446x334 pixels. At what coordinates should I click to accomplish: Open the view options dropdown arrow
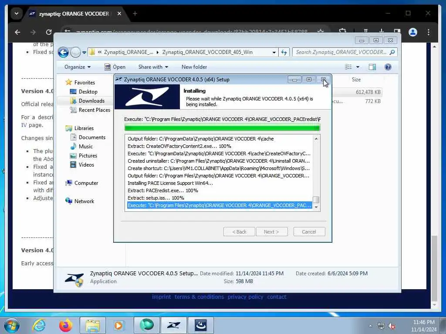coord(358,67)
